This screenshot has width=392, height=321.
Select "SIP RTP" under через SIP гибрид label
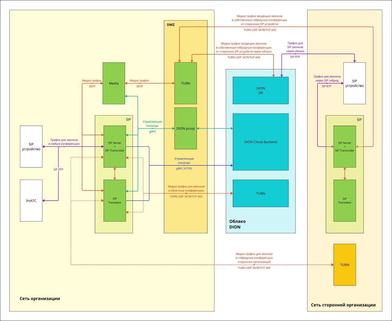[x=326, y=86]
